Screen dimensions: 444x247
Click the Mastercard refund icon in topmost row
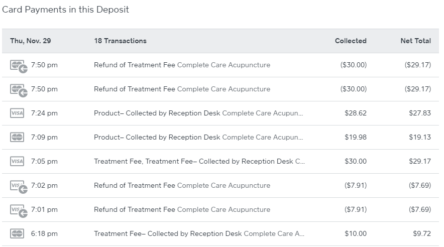tap(18, 66)
